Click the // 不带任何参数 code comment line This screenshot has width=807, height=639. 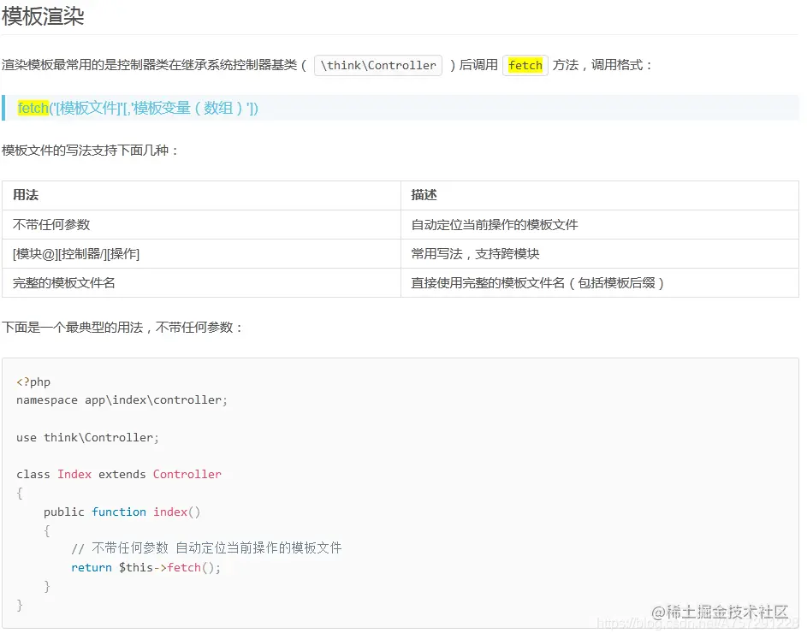206,548
